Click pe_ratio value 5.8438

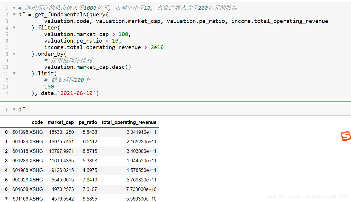pyautogui.click(x=90, y=132)
